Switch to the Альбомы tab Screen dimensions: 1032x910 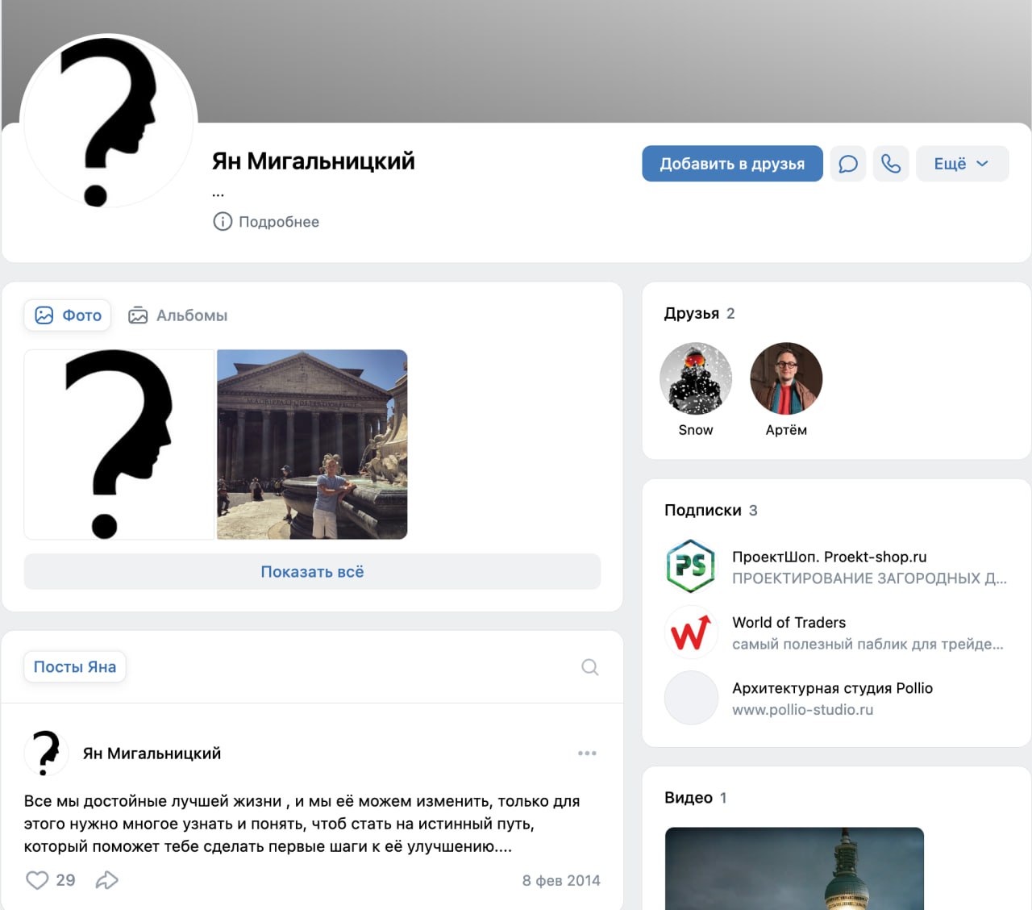[178, 315]
